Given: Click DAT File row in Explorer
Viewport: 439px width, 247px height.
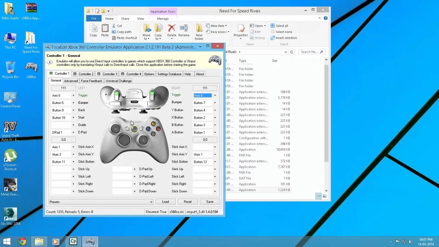Looking at the screenshot, I should (258, 178).
